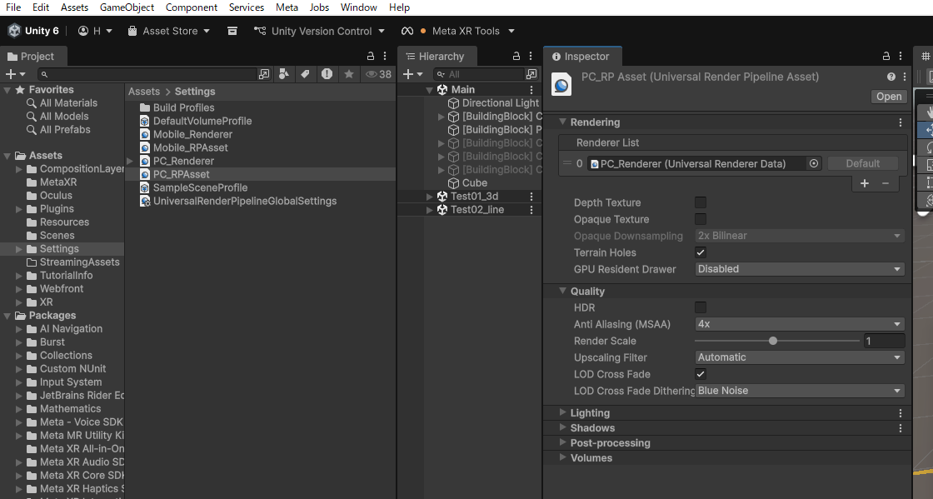Collapse the Packages root folder
This screenshot has height=499, width=933.
pos(7,316)
